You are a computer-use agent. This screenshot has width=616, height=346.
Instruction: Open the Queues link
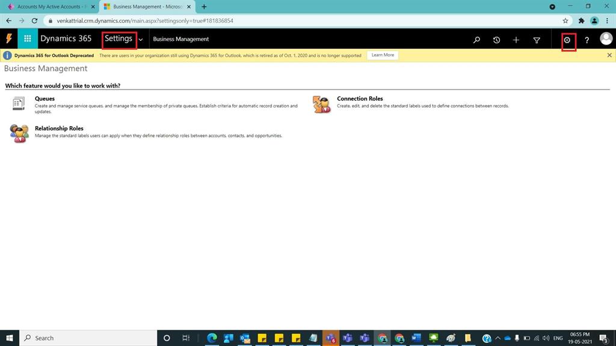[x=45, y=98]
